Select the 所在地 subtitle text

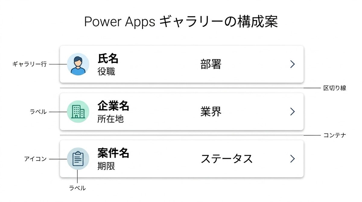click(x=110, y=119)
